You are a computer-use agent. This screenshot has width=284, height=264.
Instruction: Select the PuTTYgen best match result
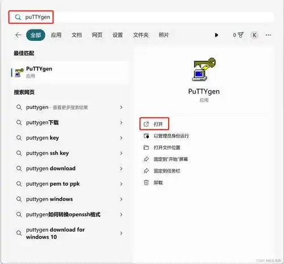coord(70,73)
